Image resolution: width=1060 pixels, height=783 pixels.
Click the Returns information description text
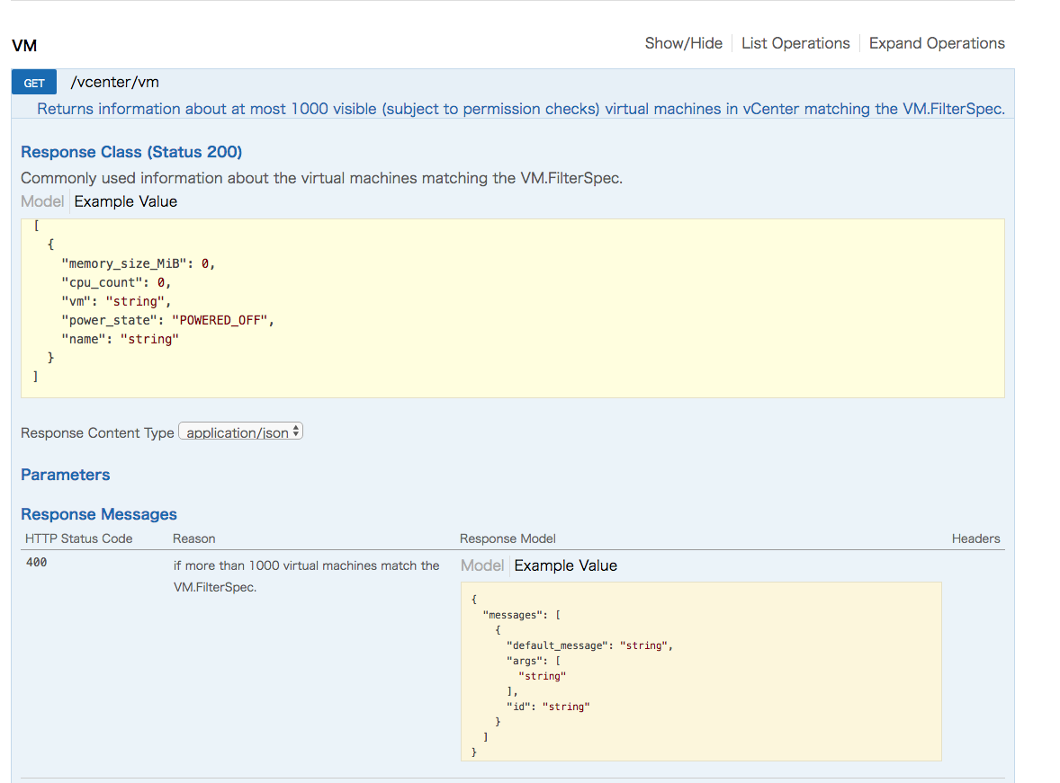click(x=360, y=109)
